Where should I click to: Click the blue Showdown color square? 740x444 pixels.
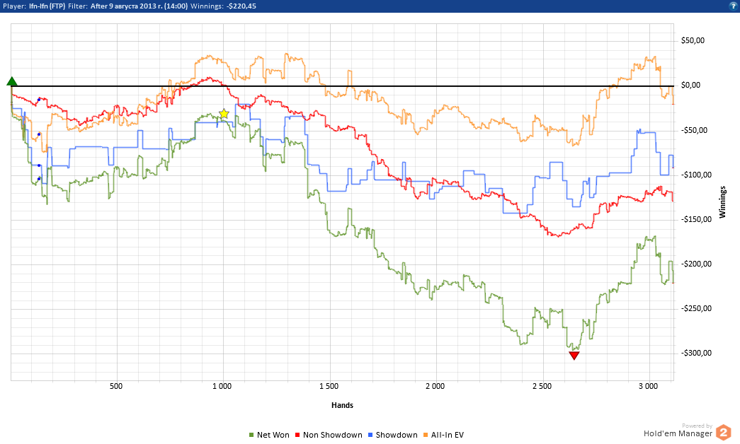(370, 435)
